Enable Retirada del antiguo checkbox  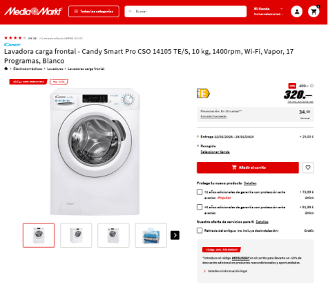click(200, 230)
